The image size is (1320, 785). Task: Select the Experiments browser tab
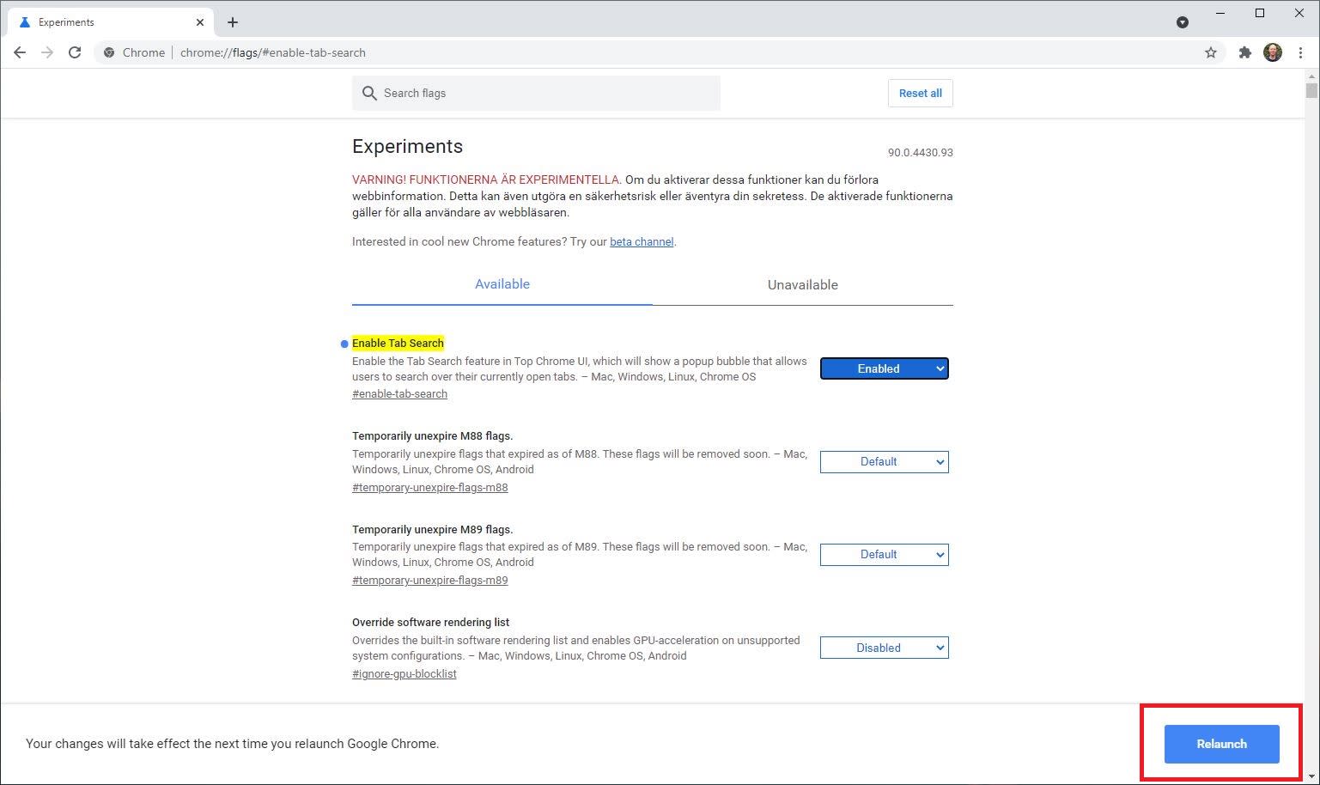click(110, 22)
